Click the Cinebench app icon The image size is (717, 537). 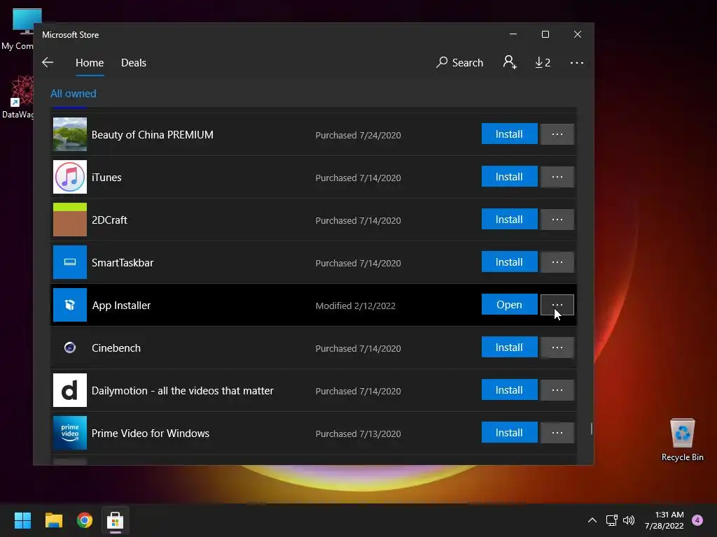pos(70,348)
